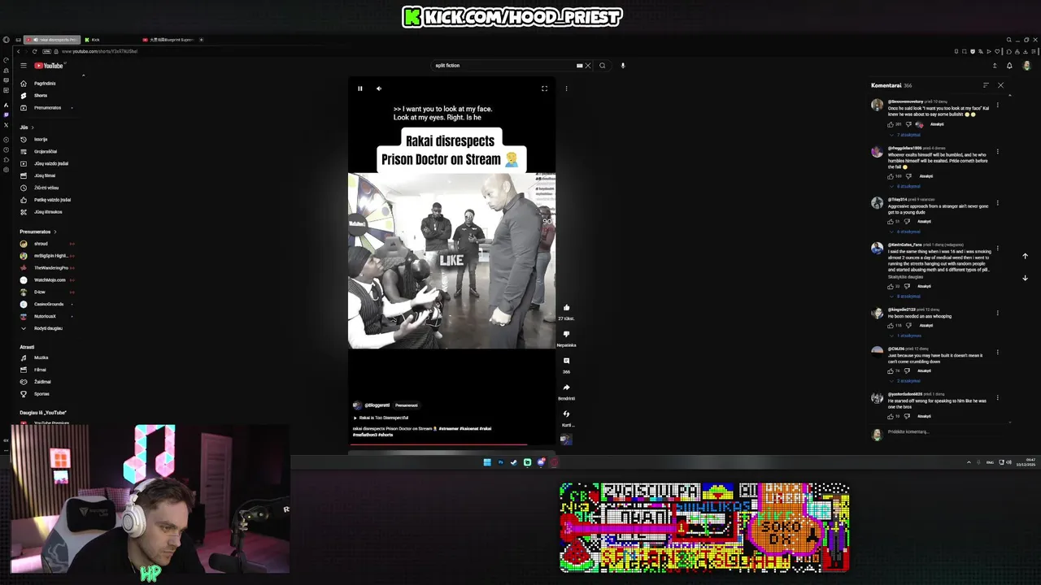Open the Windows Start button

(487, 462)
